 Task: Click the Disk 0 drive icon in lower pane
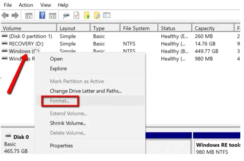[x=8, y=136]
